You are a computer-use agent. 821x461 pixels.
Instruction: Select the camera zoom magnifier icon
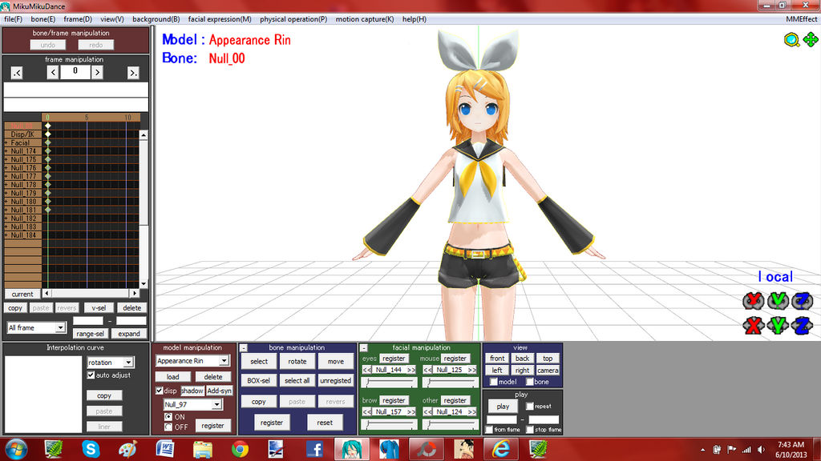pos(791,39)
